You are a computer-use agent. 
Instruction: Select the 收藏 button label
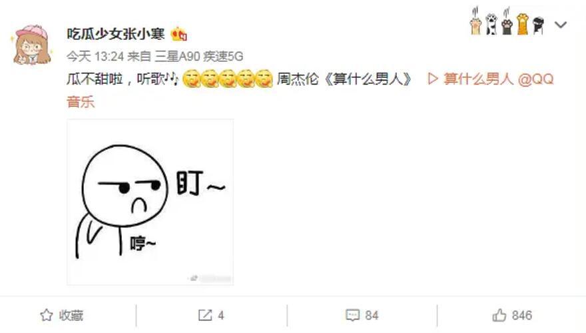click(x=71, y=316)
